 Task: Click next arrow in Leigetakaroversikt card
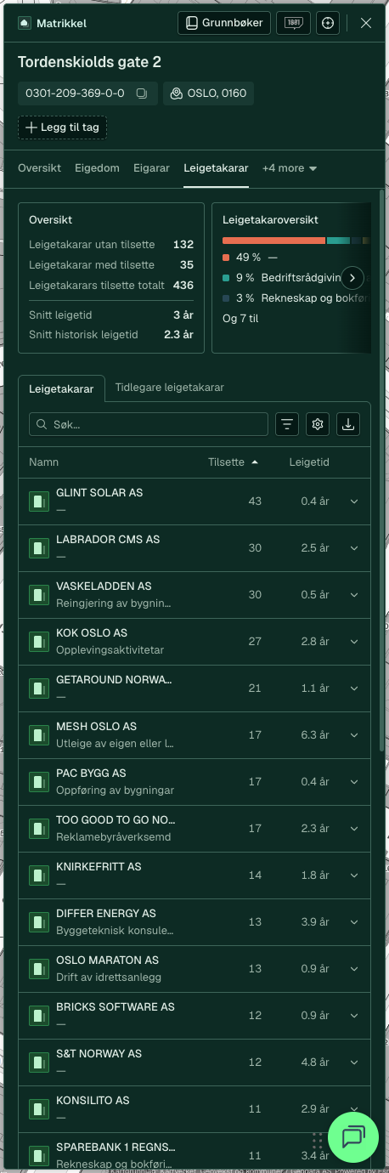pyautogui.click(x=352, y=277)
